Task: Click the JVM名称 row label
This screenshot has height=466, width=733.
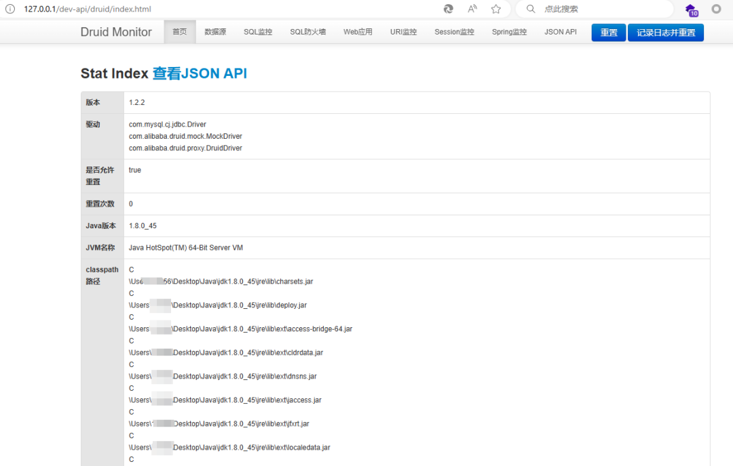Action: click(100, 248)
